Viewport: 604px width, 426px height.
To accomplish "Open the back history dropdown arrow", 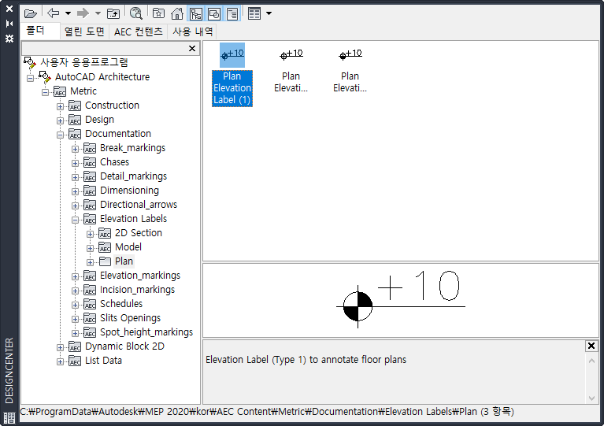I will (68, 13).
